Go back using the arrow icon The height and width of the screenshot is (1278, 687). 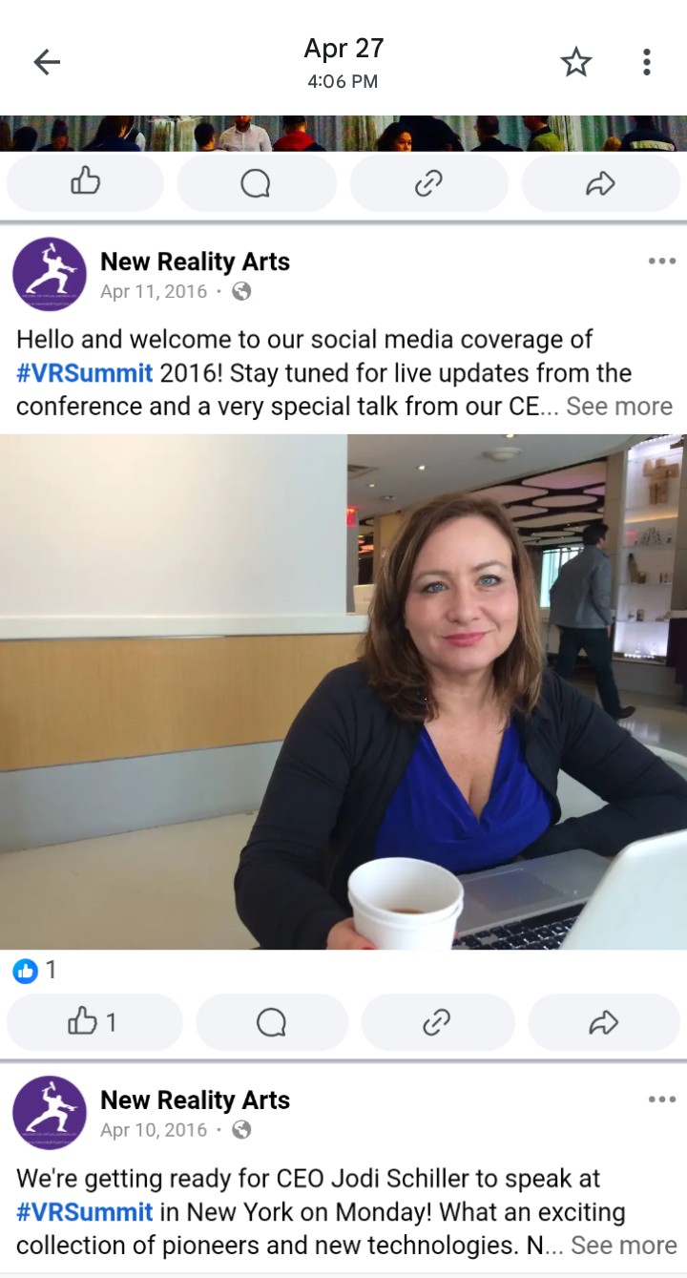point(47,63)
